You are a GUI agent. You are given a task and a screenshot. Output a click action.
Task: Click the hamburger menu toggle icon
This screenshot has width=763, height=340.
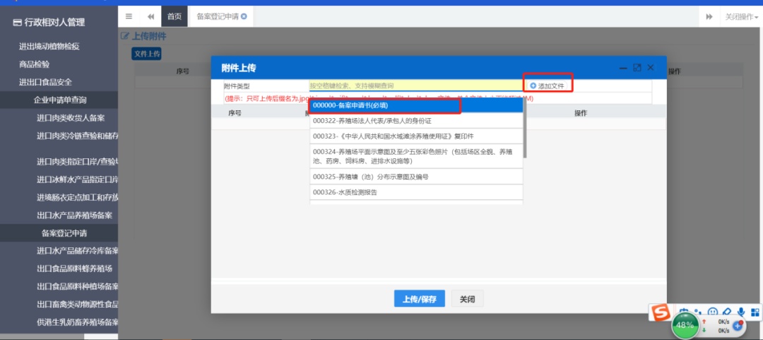coord(129,16)
